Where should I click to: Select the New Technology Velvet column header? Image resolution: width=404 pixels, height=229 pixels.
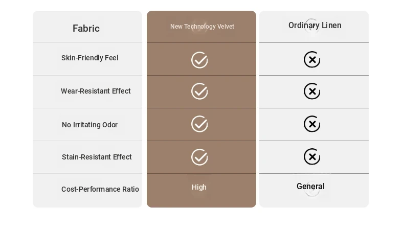pos(202,27)
